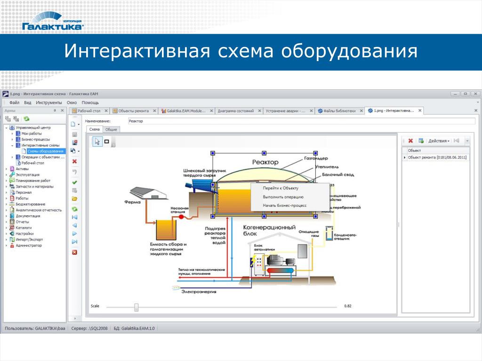This screenshot has height=361, width=482.
Task: Click the Наименование input field containing Реактор
Action: (301, 121)
